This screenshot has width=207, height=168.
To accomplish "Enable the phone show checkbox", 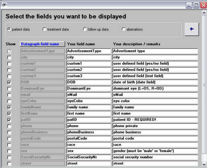I will [x=9, y=126].
